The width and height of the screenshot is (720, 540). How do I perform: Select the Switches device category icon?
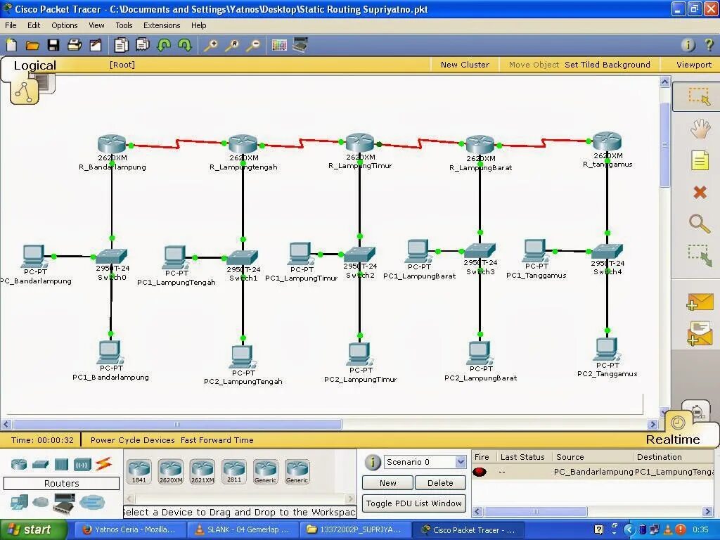point(40,465)
